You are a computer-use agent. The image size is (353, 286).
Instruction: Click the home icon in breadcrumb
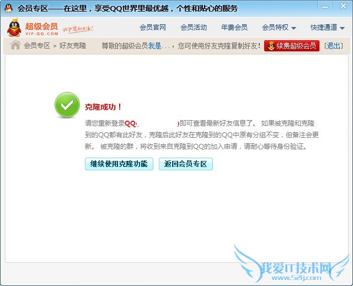point(15,45)
